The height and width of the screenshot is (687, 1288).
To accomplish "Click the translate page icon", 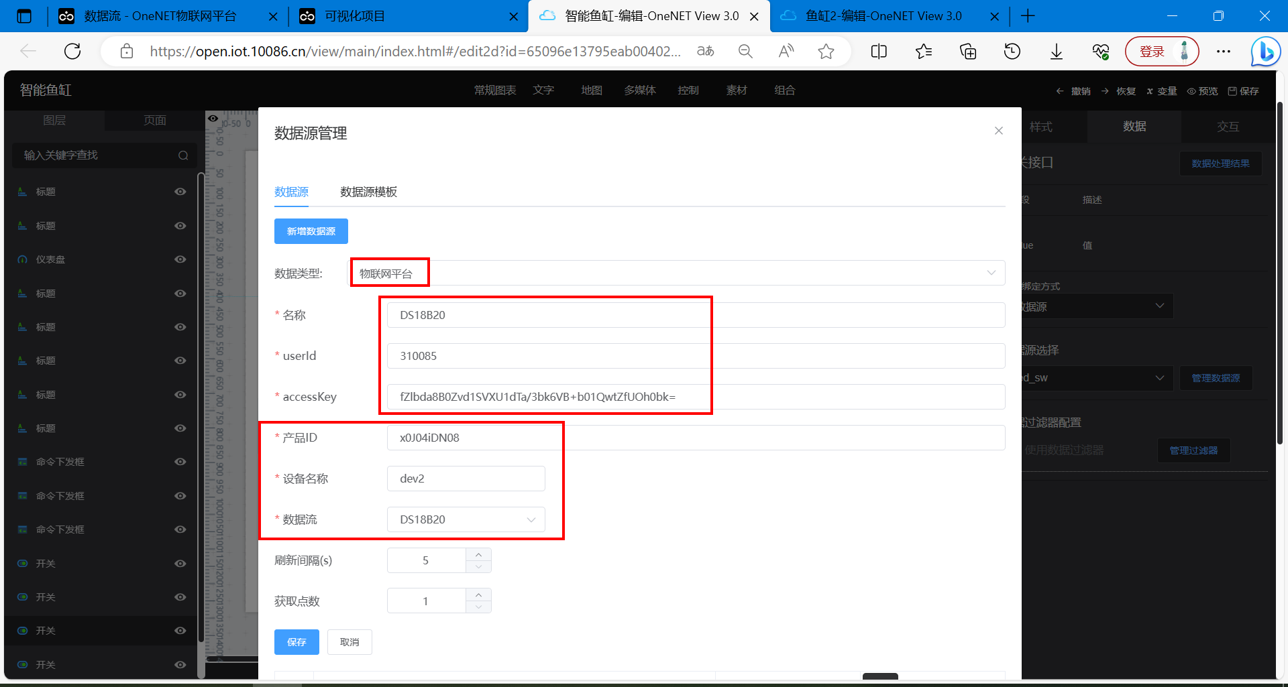I will [706, 51].
